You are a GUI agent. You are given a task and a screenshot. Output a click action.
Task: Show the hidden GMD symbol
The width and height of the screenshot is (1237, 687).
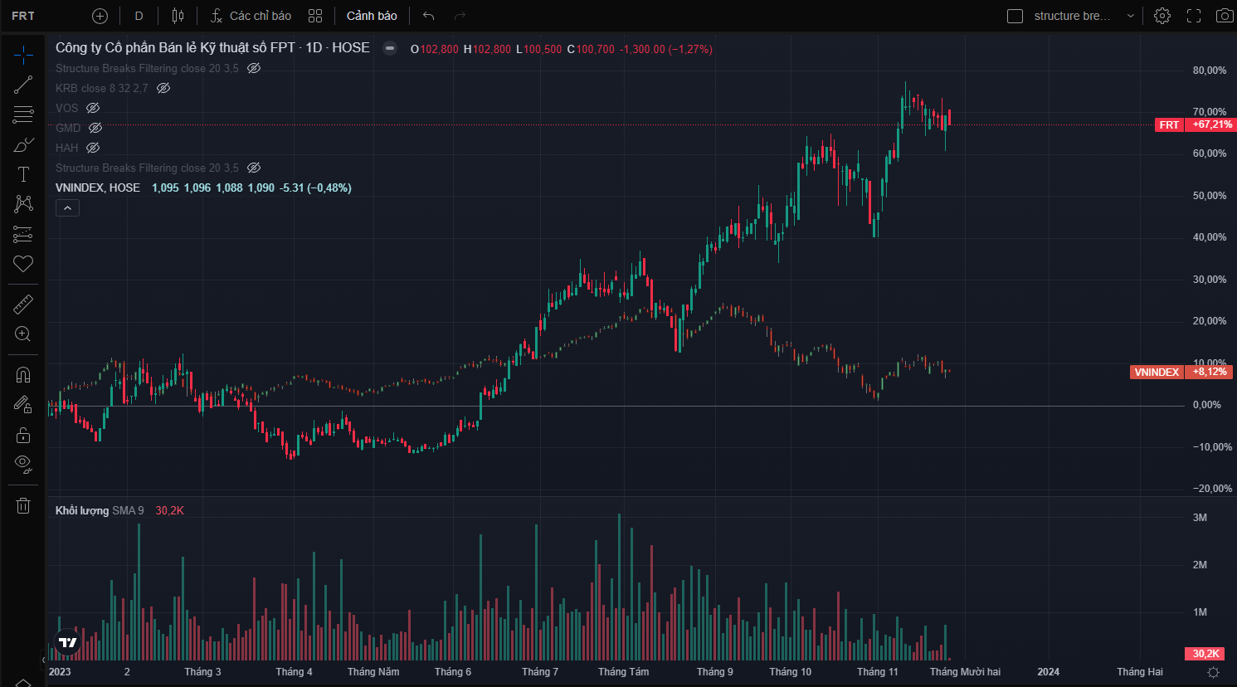click(x=95, y=128)
